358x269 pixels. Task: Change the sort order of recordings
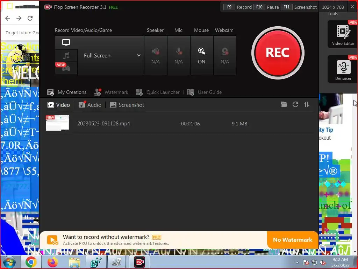tap(306, 104)
